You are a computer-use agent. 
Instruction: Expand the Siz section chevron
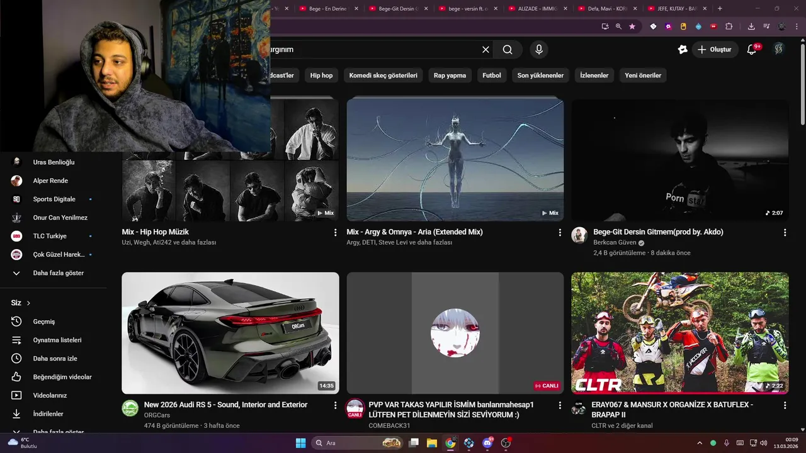(x=28, y=303)
